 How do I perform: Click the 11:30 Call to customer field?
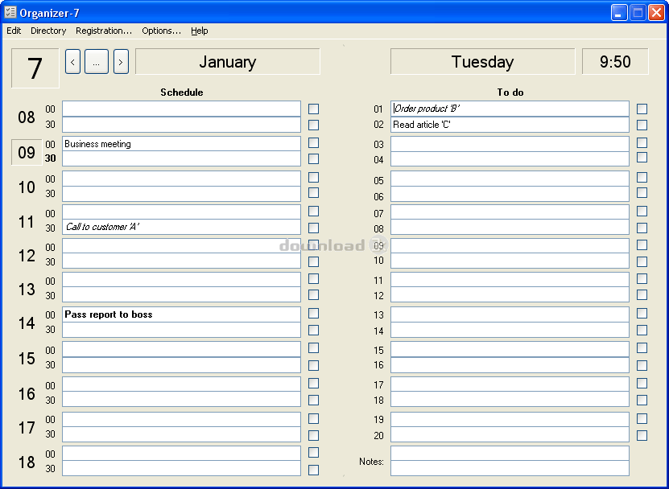pyautogui.click(x=181, y=227)
